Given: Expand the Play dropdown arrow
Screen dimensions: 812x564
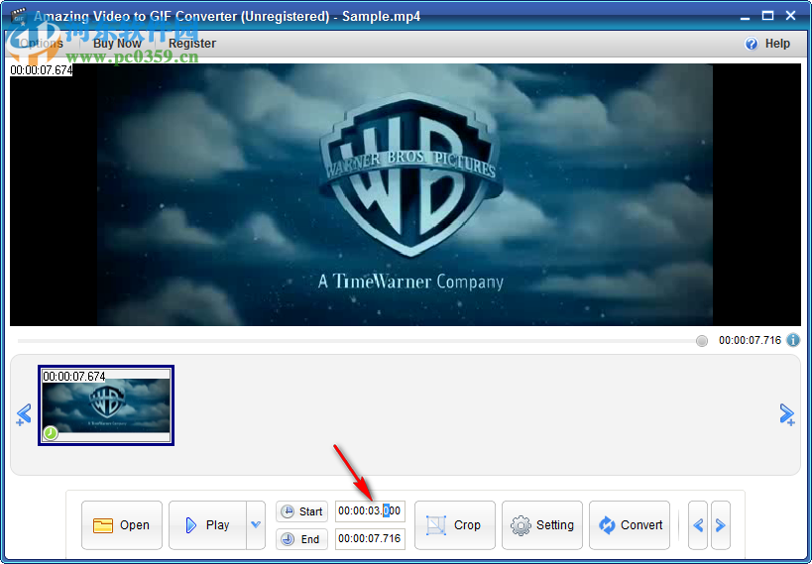Looking at the screenshot, I should (256, 525).
